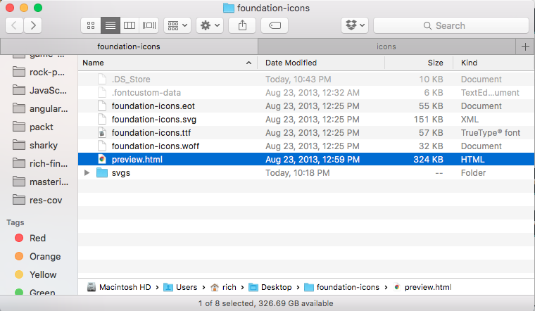Switch to Cover Flow view
This screenshot has height=311, width=535.
coord(149,25)
